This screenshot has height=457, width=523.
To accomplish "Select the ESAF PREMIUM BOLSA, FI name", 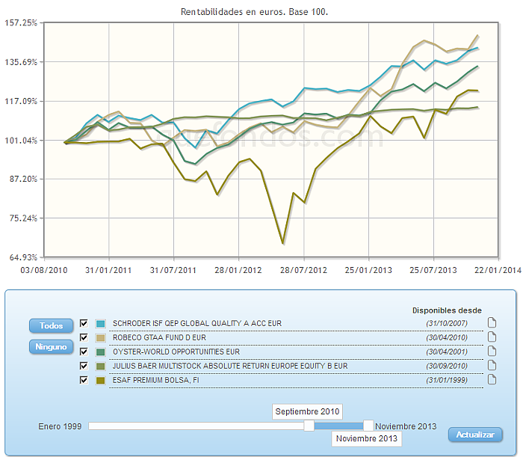I will tap(155, 380).
